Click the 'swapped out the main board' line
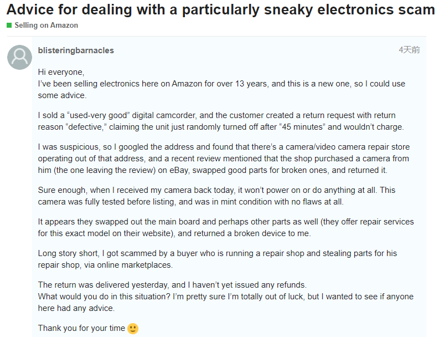Image resolution: width=439 pixels, height=337 pixels. (x=226, y=222)
